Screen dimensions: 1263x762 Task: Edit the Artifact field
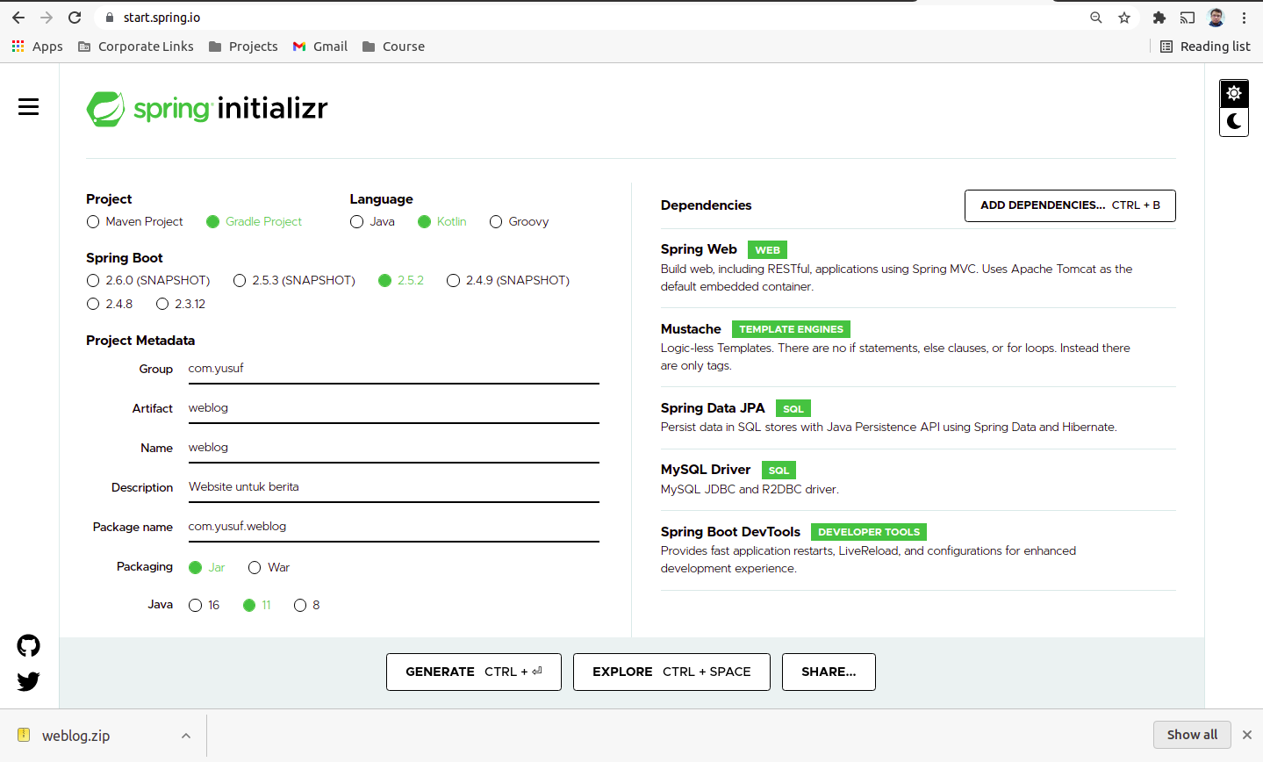coord(393,408)
